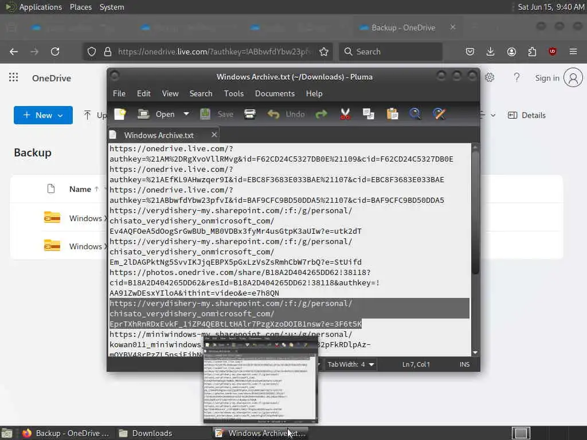Click the Firefox reload button

point(55,52)
